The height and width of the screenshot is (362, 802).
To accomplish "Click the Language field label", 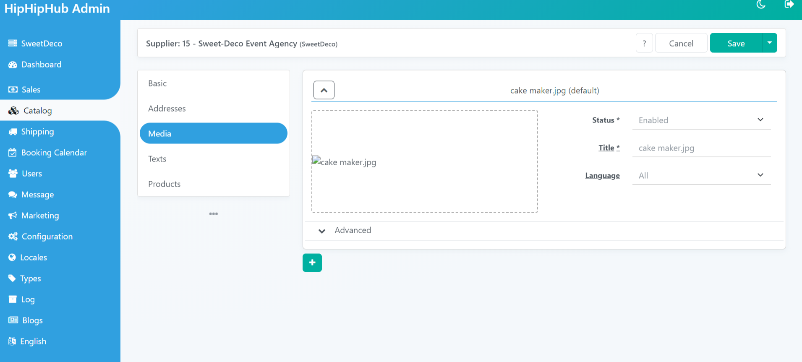I will (602, 176).
